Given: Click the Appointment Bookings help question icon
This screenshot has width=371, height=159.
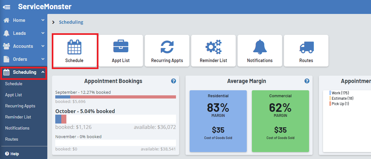Looking at the screenshot, I should (173, 81).
